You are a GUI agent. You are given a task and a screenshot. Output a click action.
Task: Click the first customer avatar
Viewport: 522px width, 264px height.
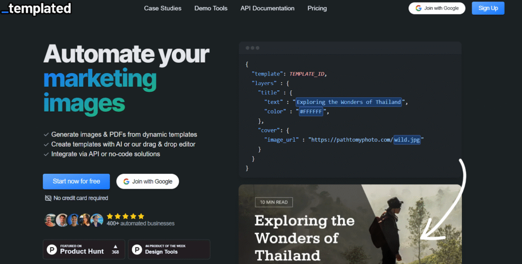(50, 220)
